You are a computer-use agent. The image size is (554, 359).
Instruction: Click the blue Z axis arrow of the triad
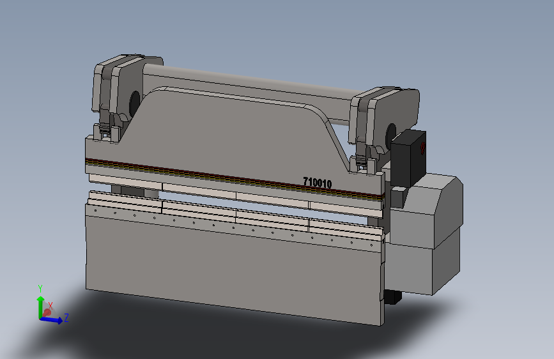(52, 320)
